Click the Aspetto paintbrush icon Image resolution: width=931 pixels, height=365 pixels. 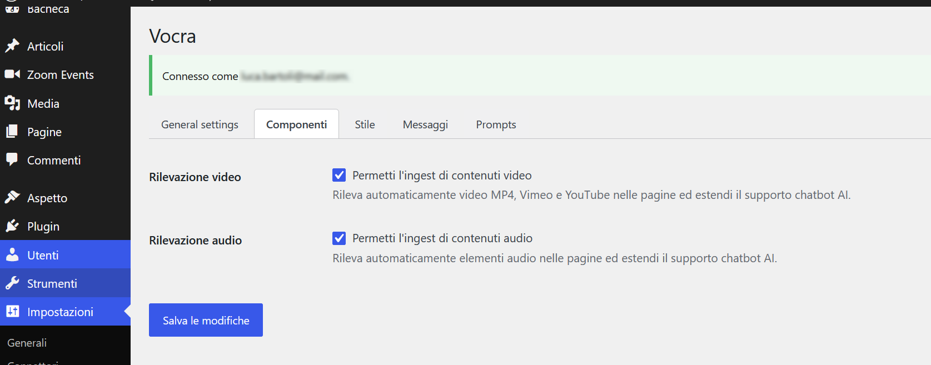[12, 198]
